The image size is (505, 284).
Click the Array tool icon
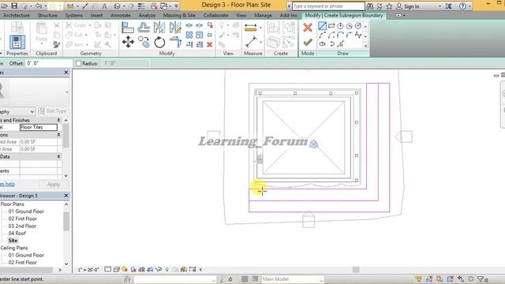coord(189,35)
